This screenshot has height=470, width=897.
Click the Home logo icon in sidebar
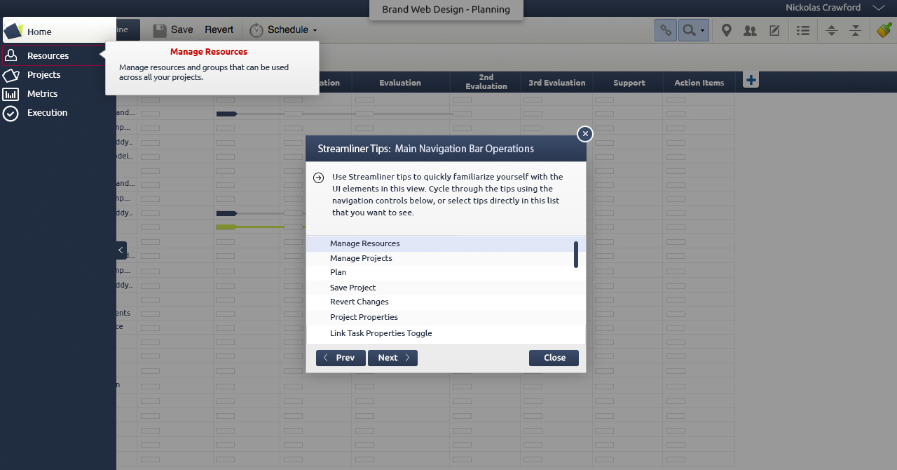[x=13, y=32]
